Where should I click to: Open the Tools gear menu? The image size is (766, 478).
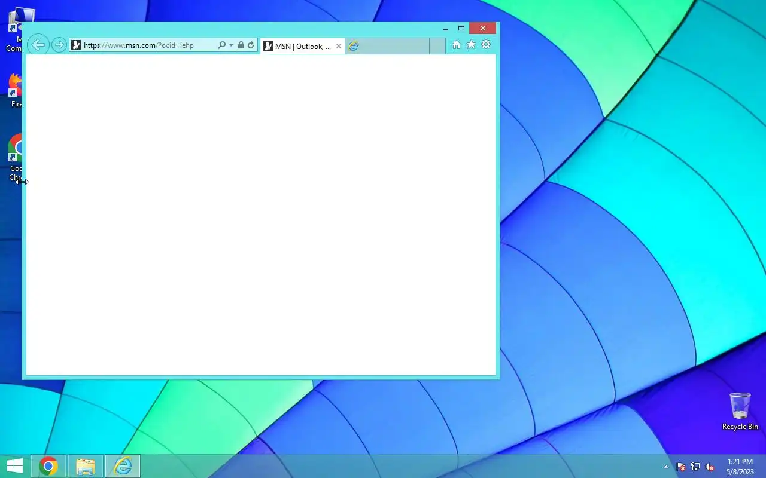pyautogui.click(x=486, y=45)
